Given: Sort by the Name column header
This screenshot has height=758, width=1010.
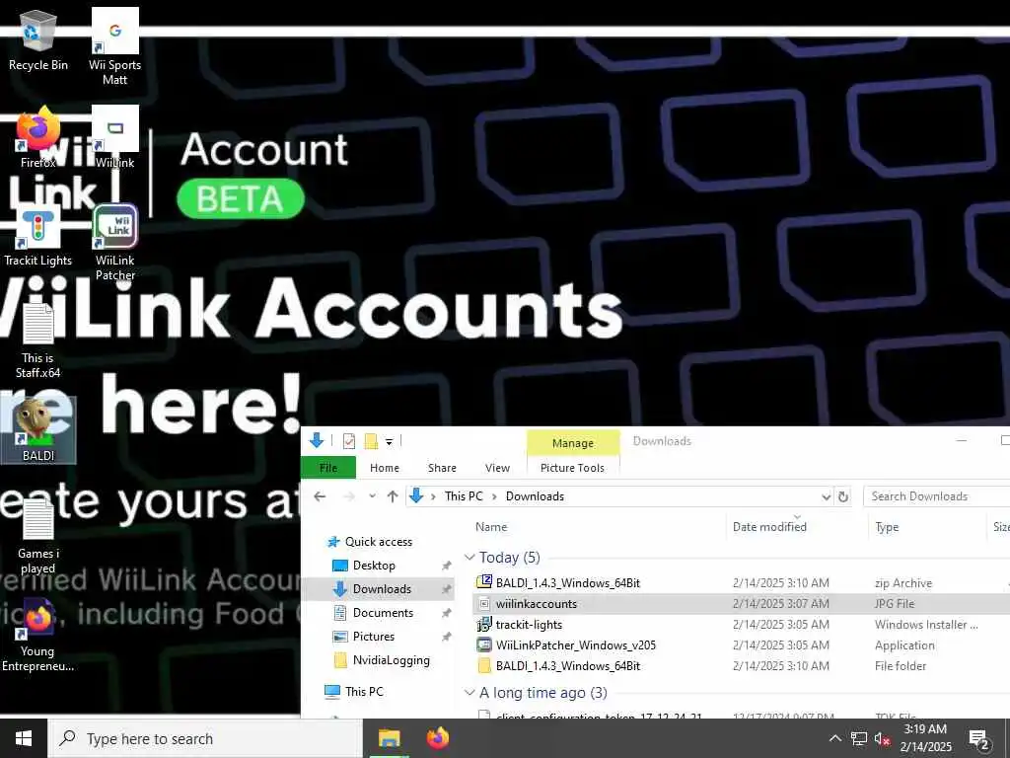Looking at the screenshot, I should click(x=491, y=527).
